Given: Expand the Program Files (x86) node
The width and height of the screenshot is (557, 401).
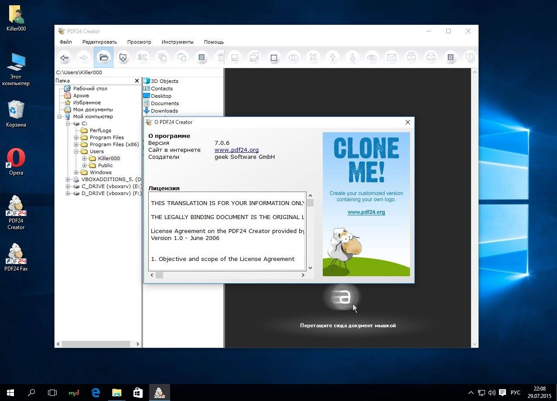Looking at the screenshot, I should pyautogui.click(x=76, y=144).
